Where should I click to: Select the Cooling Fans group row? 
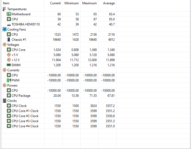tap(17, 29)
